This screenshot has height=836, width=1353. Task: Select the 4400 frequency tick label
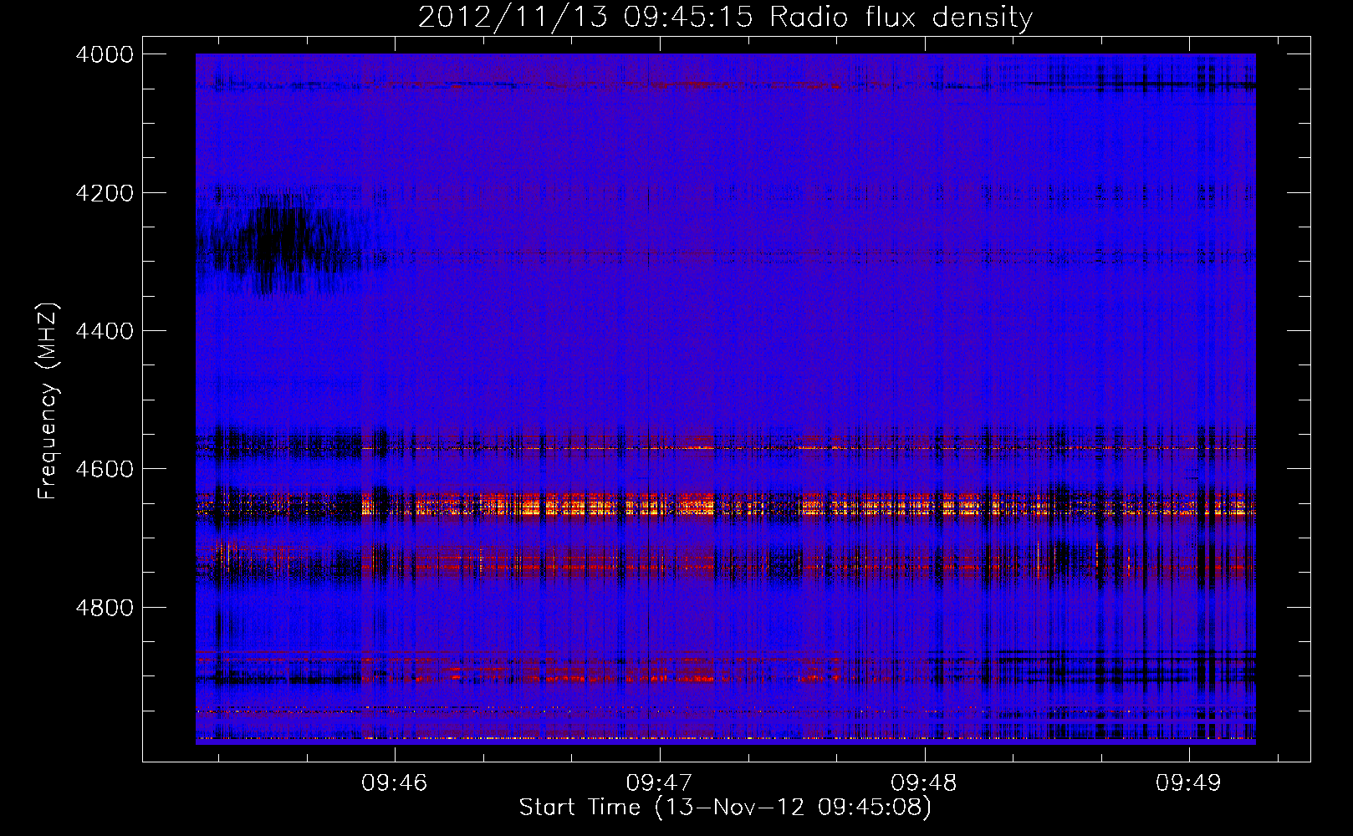(105, 331)
